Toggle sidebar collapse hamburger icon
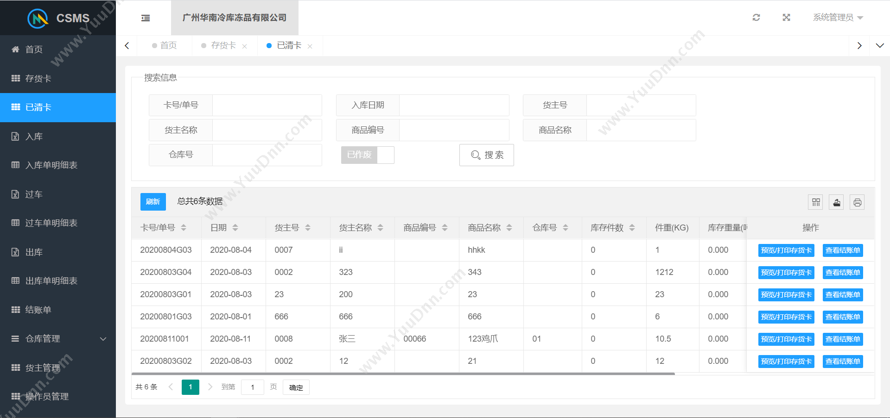Screen dimensions: 890x418 pos(146,18)
